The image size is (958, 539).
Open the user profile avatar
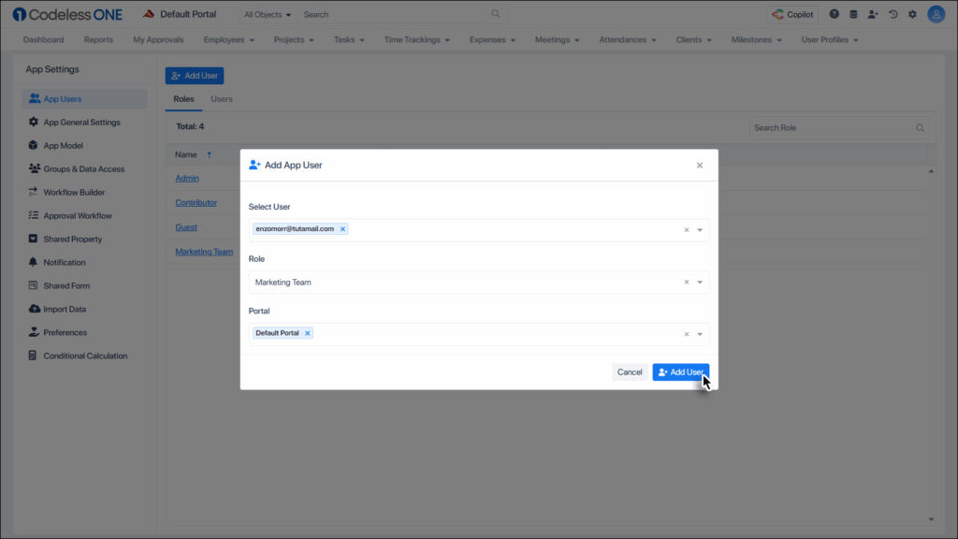pos(936,14)
